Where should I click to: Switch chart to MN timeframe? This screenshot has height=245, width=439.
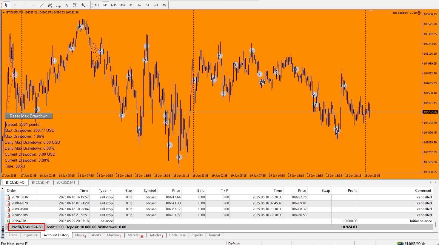pyautogui.click(x=164, y=5)
